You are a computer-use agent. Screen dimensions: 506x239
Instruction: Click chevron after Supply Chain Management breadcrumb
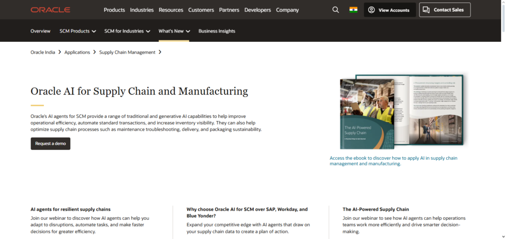(160, 52)
